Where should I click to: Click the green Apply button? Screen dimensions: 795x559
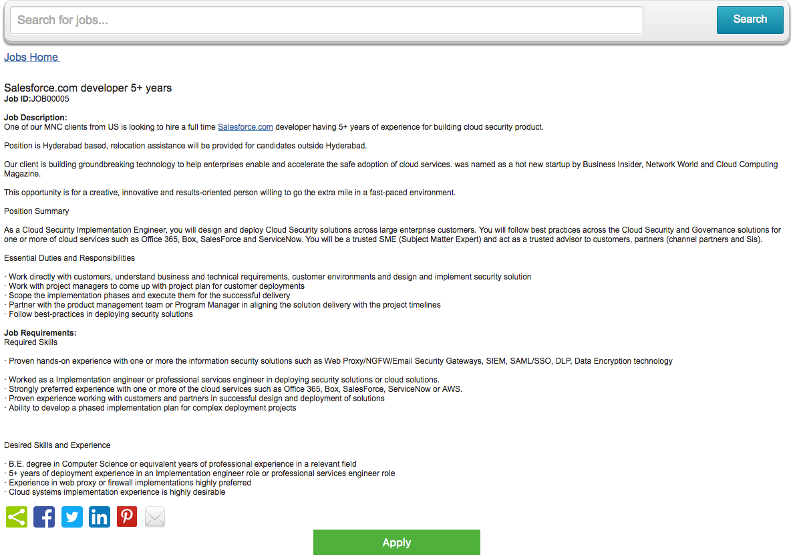click(396, 542)
